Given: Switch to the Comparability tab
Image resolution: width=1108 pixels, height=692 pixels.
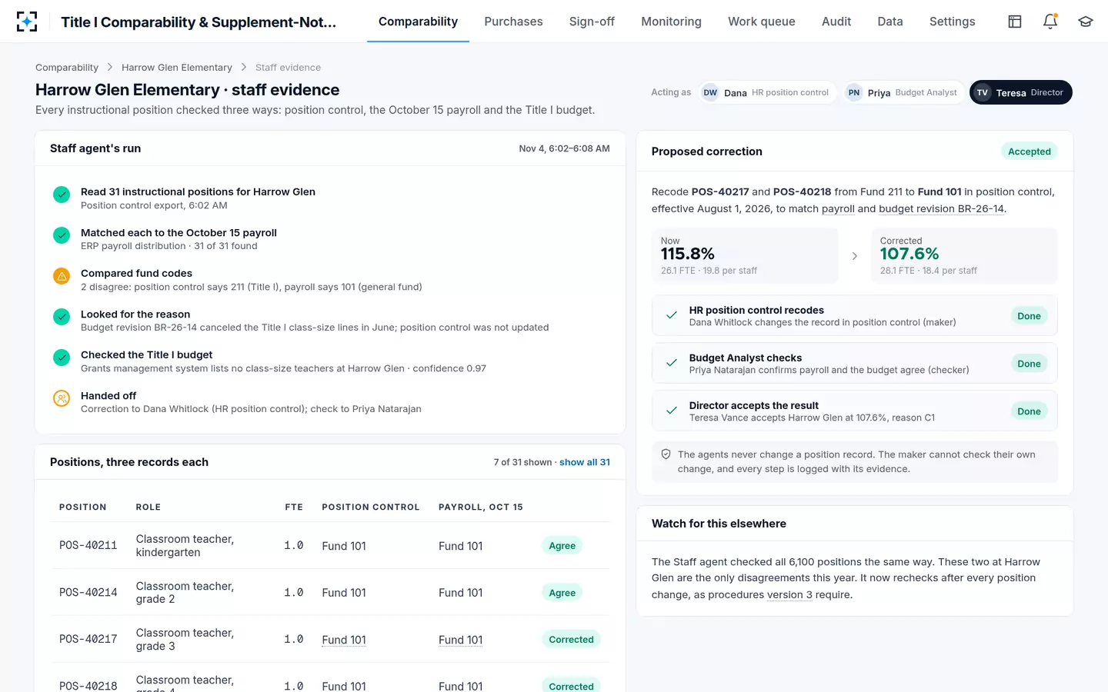Looking at the screenshot, I should pos(418,22).
